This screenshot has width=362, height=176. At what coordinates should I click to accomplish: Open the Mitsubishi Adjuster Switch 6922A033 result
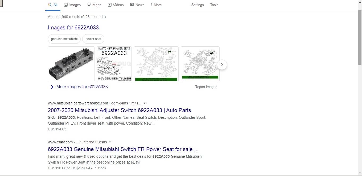[119, 110]
